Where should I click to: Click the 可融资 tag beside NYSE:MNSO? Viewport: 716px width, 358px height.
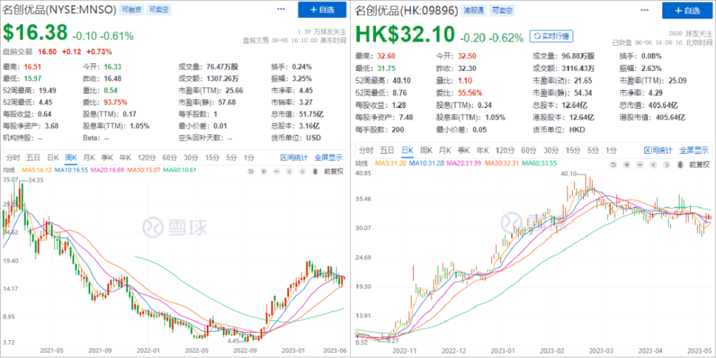tap(131, 10)
